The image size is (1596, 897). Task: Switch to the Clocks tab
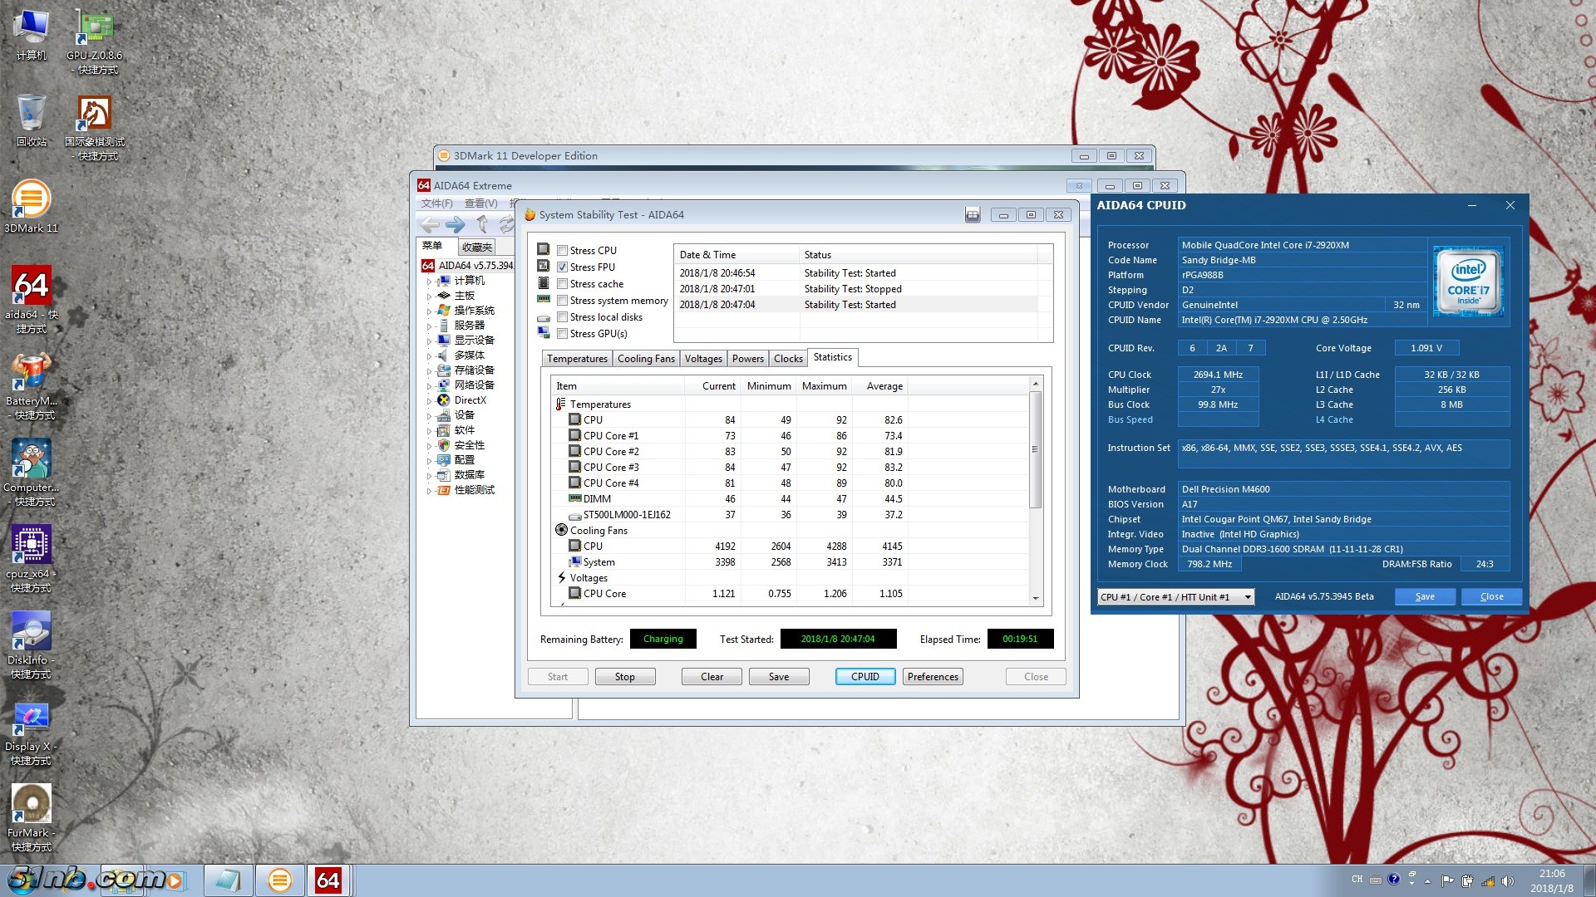787,359
